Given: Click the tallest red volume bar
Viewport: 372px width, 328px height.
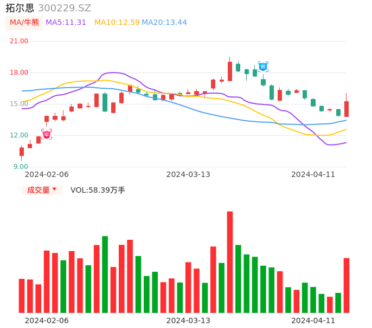Looking at the screenshot, I should tap(230, 261).
